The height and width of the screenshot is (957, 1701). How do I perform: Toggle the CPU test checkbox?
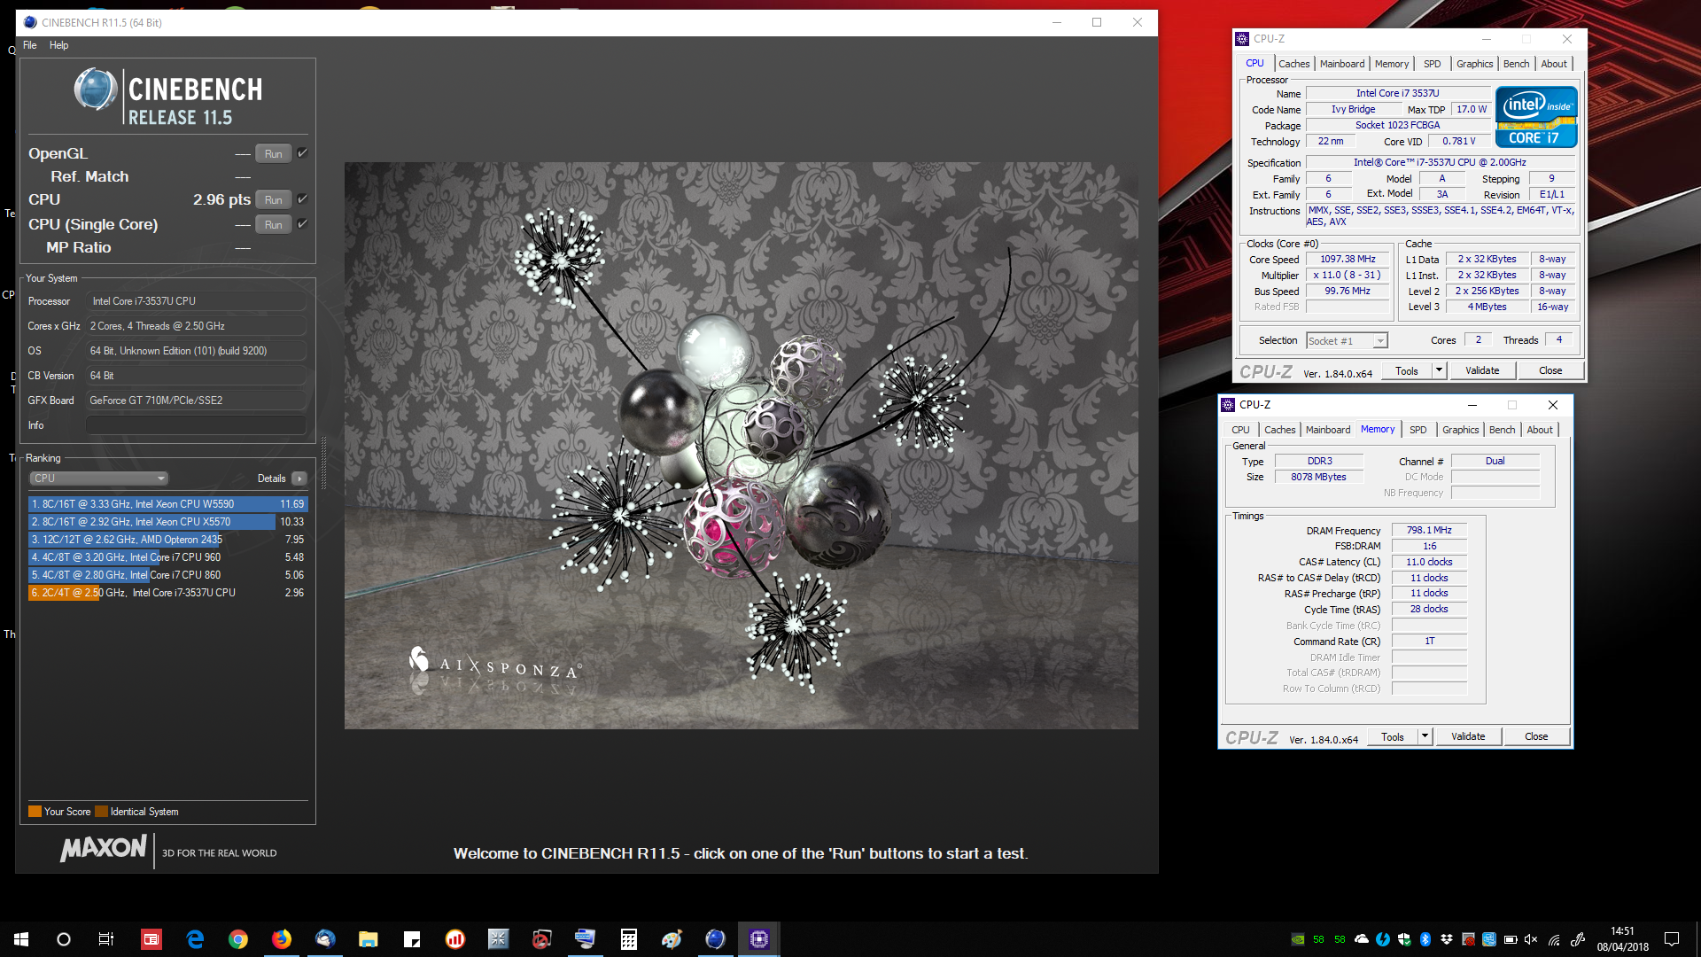(x=302, y=199)
